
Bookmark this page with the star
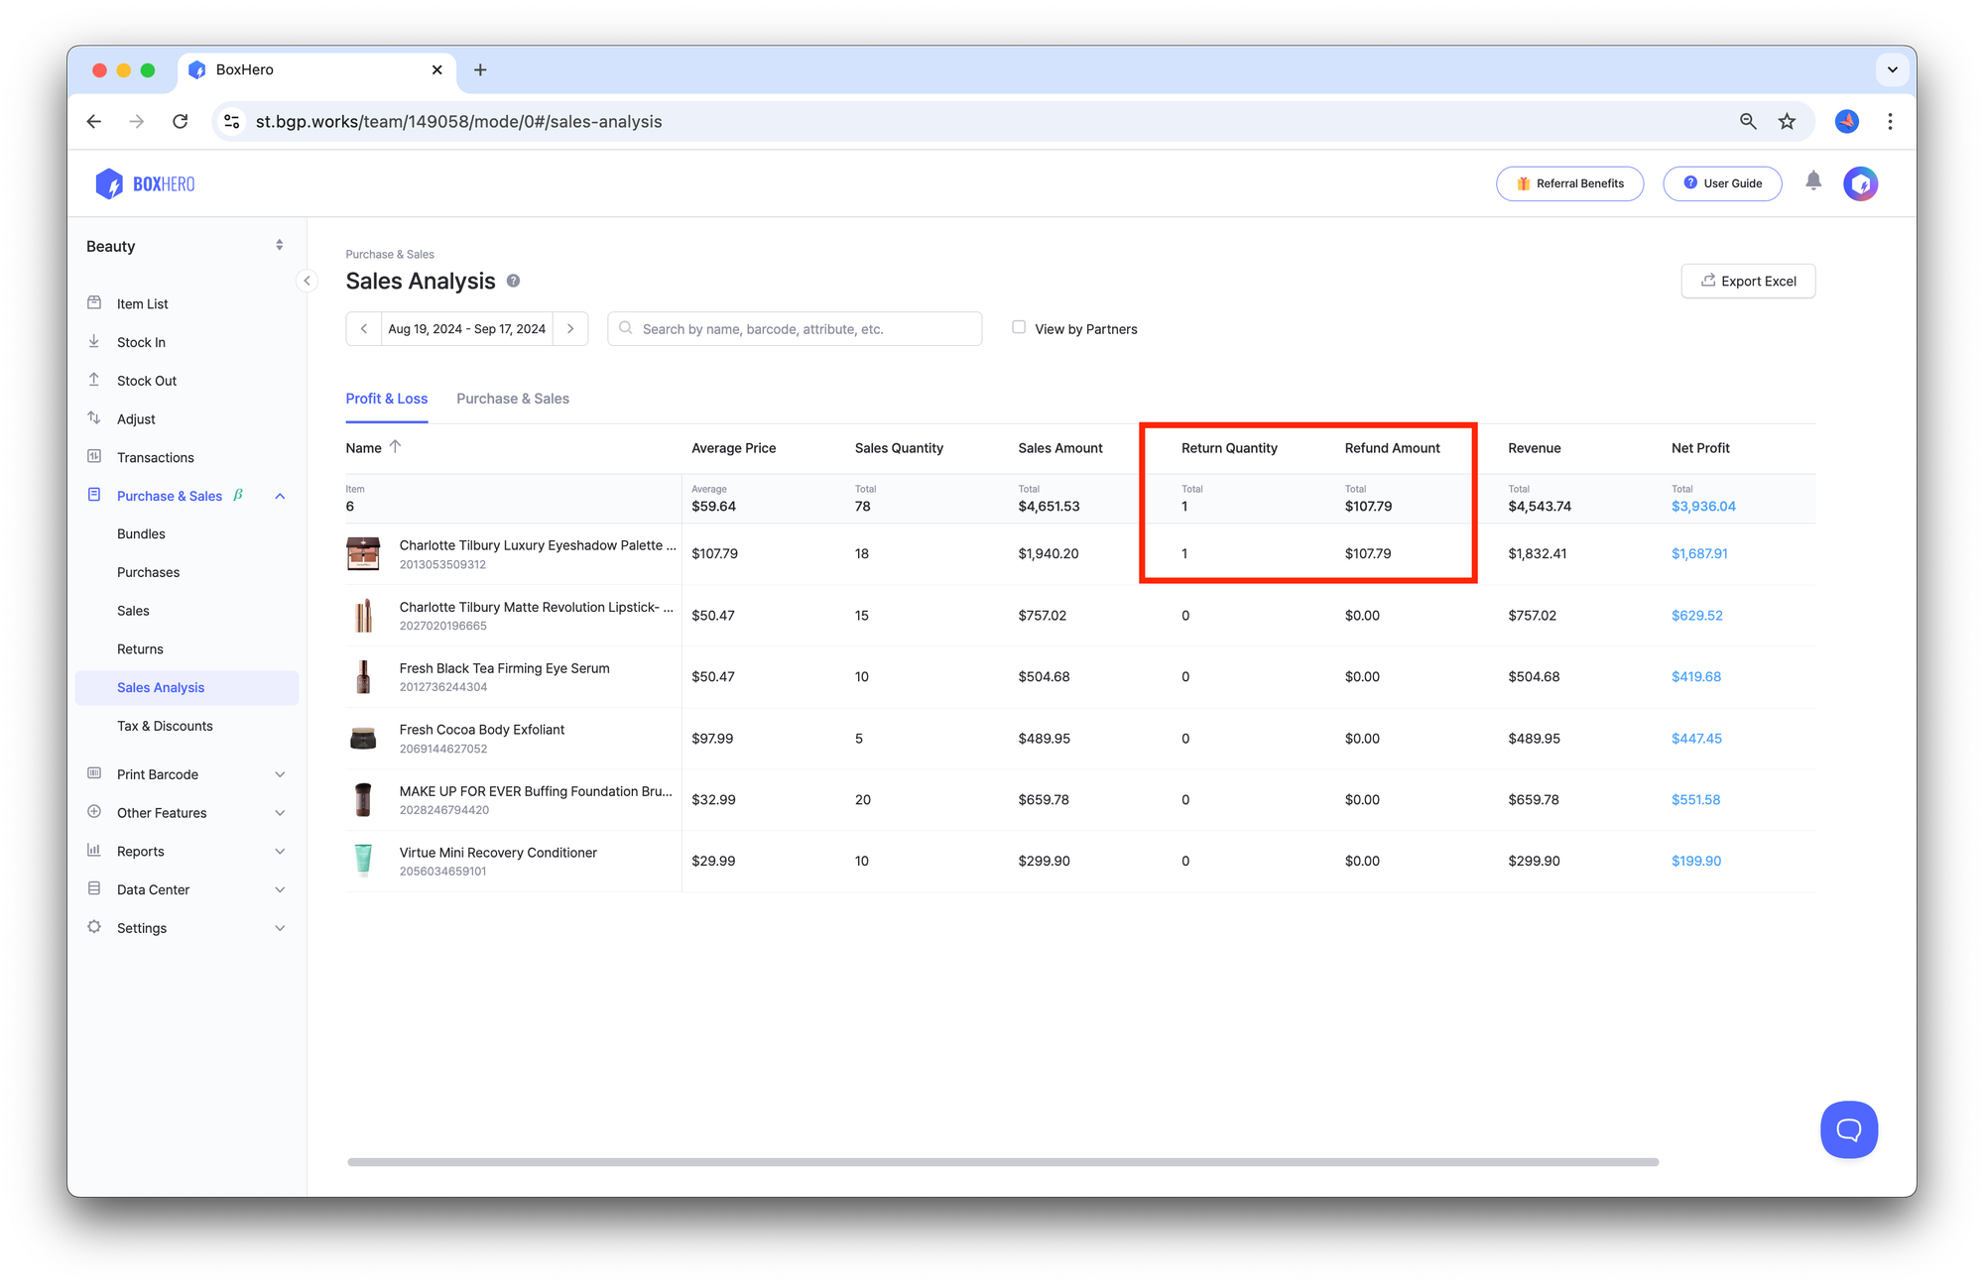1787,121
